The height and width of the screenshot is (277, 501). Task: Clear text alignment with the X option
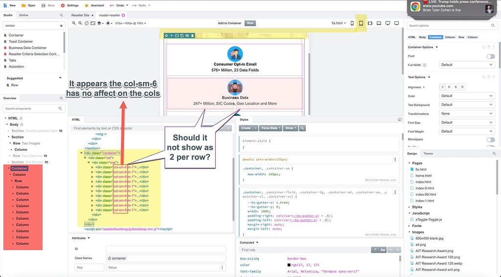click(442, 87)
